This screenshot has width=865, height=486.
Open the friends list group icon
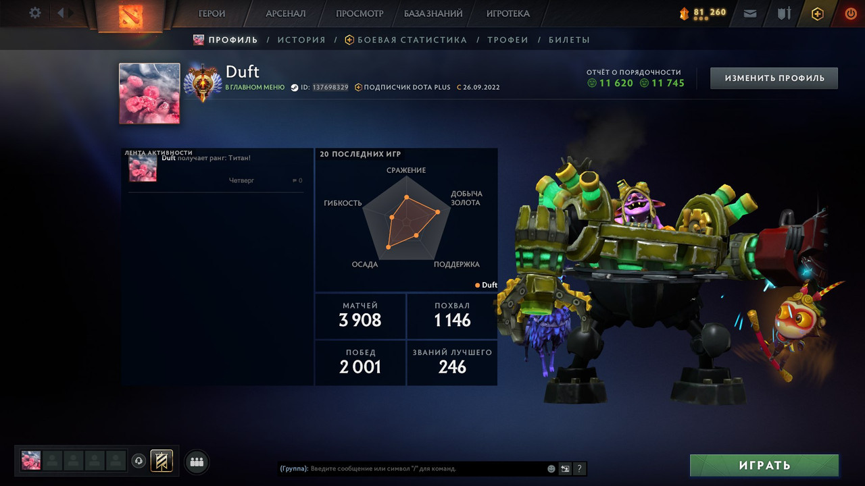pyautogui.click(x=197, y=462)
